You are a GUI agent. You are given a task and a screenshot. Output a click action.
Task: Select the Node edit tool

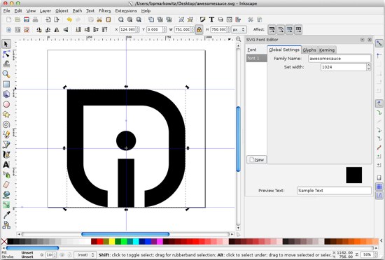click(6, 54)
